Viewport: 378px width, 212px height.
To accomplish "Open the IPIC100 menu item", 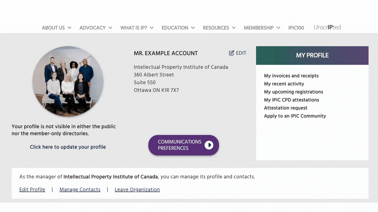I will [296, 28].
